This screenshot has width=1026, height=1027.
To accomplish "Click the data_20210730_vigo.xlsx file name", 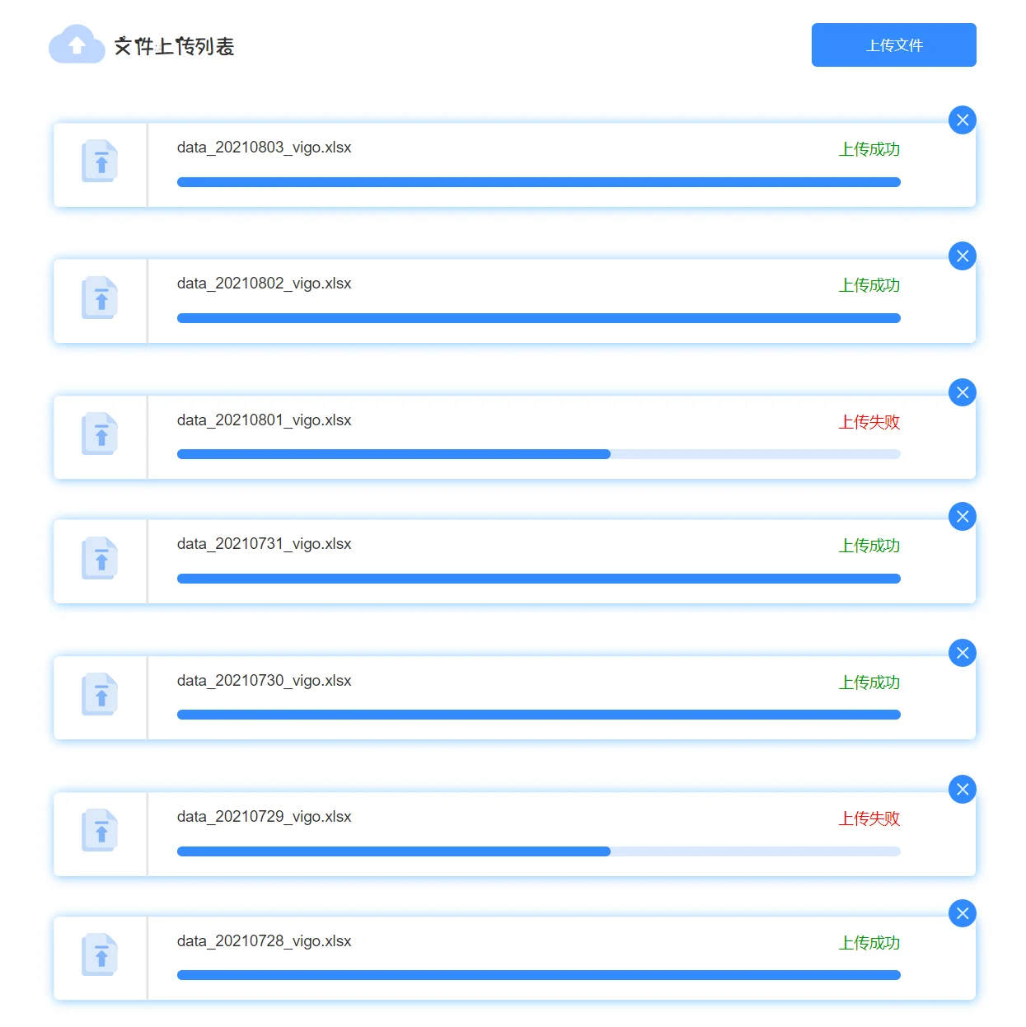I will click(264, 681).
